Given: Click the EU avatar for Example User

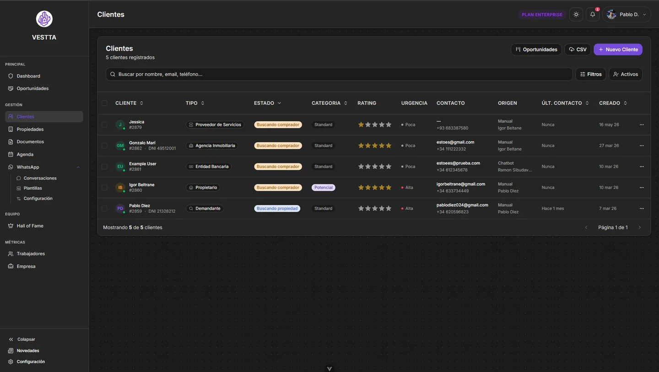Looking at the screenshot, I should 120,167.
